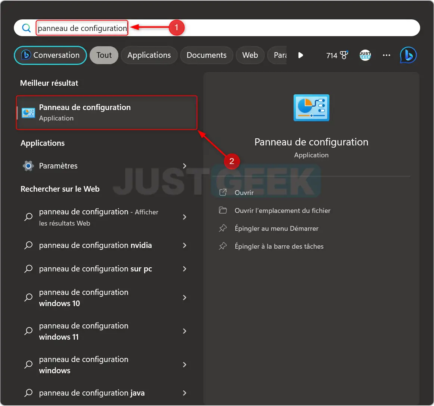This screenshot has width=434, height=406.
Task: Click the Just Geek account avatar
Action: (x=365, y=55)
